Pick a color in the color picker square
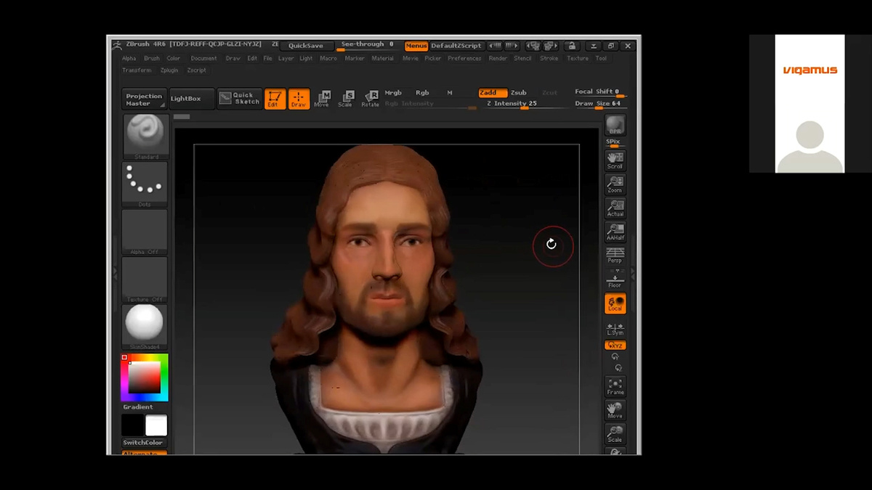The width and height of the screenshot is (872, 490). [x=144, y=377]
